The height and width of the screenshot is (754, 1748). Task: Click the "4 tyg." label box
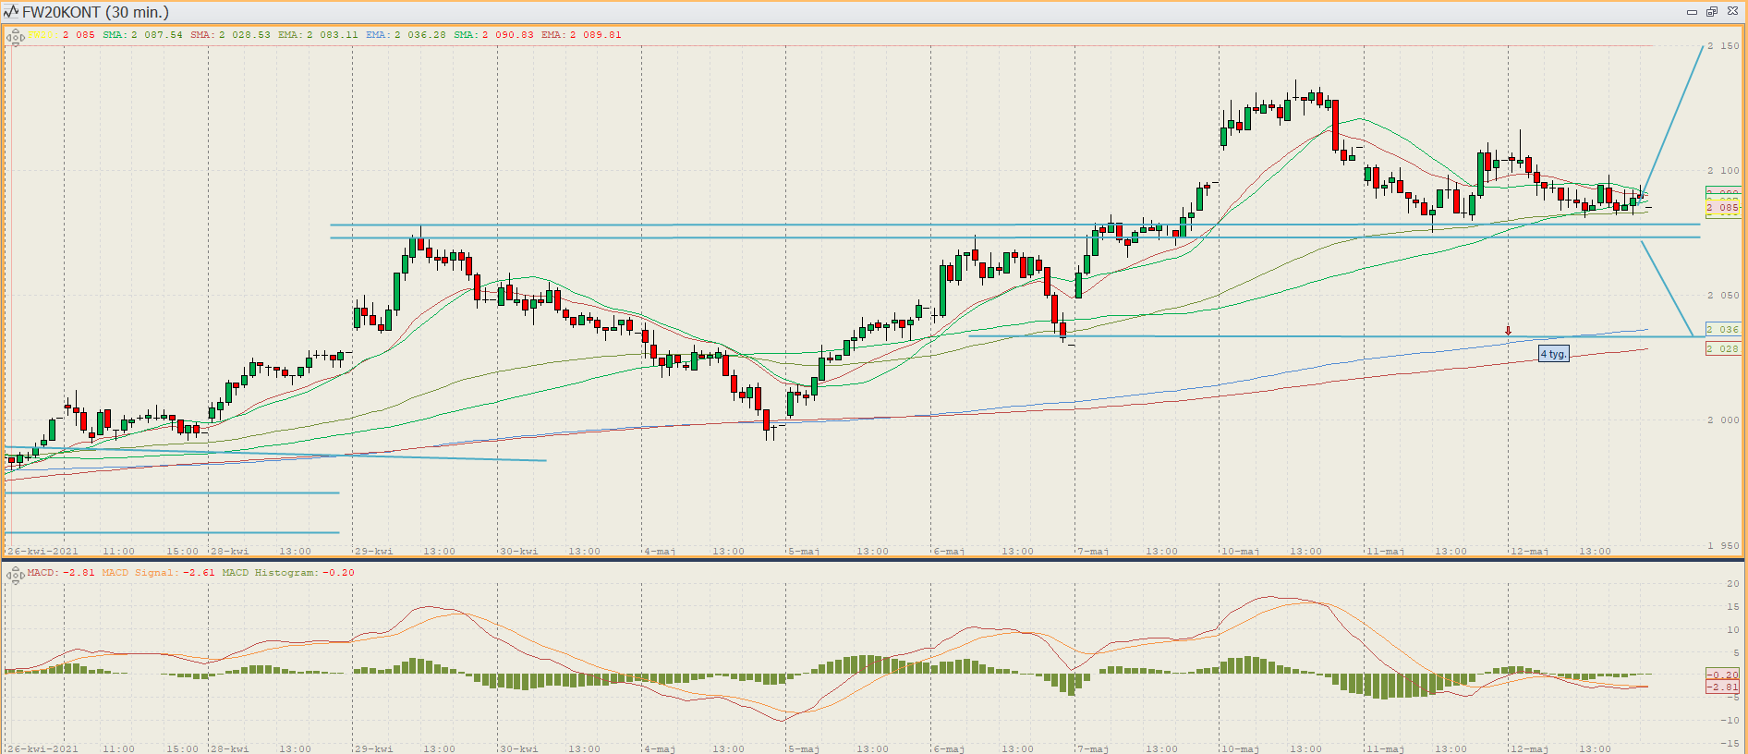[x=1553, y=354]
